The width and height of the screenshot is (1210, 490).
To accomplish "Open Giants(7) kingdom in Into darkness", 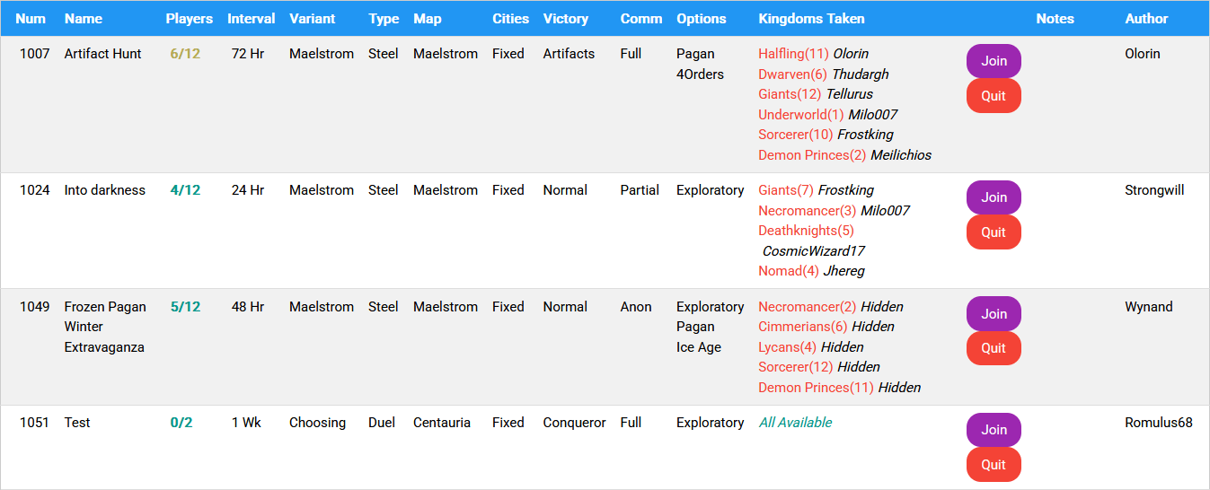I will coord(785,190).
